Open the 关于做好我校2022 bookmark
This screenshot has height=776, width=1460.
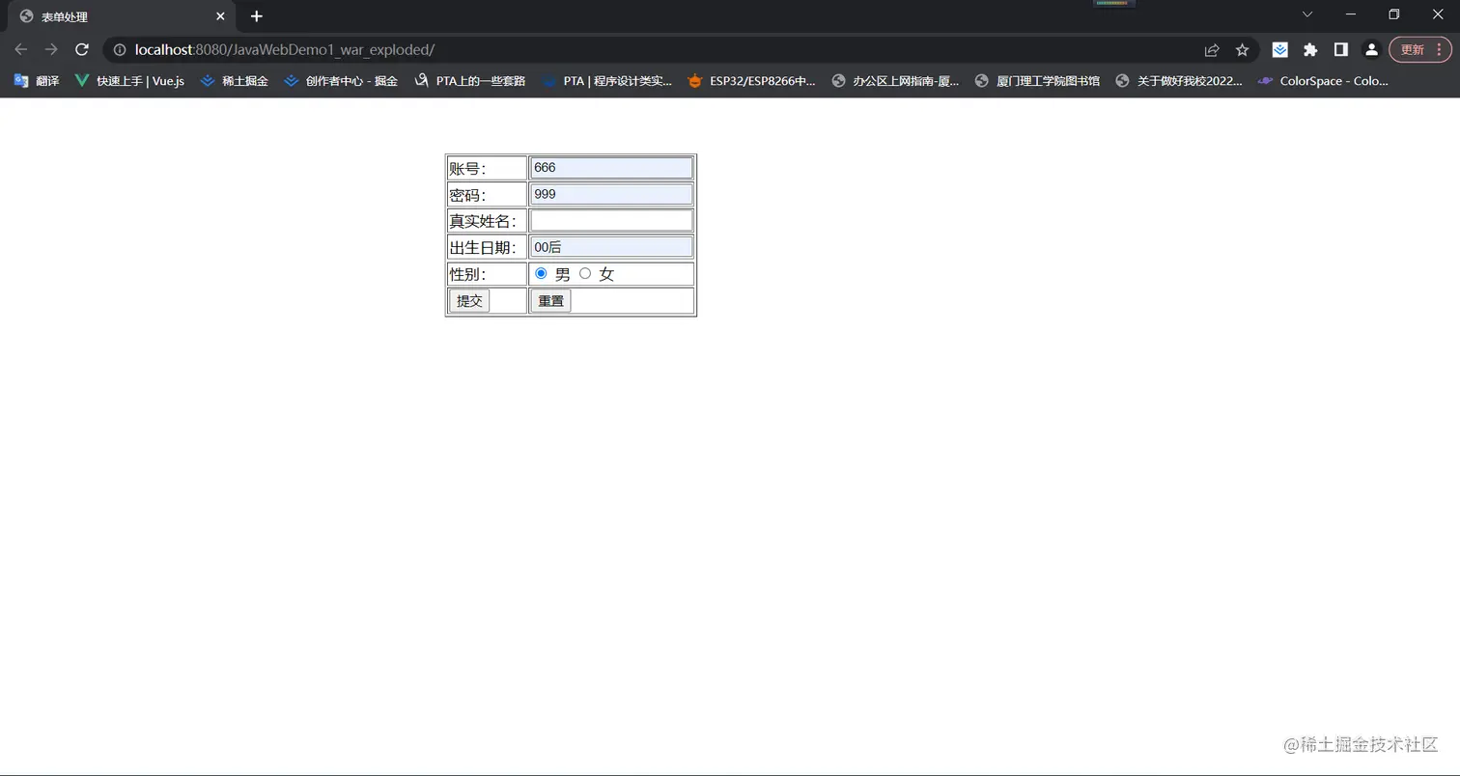tap(1179, 81)
